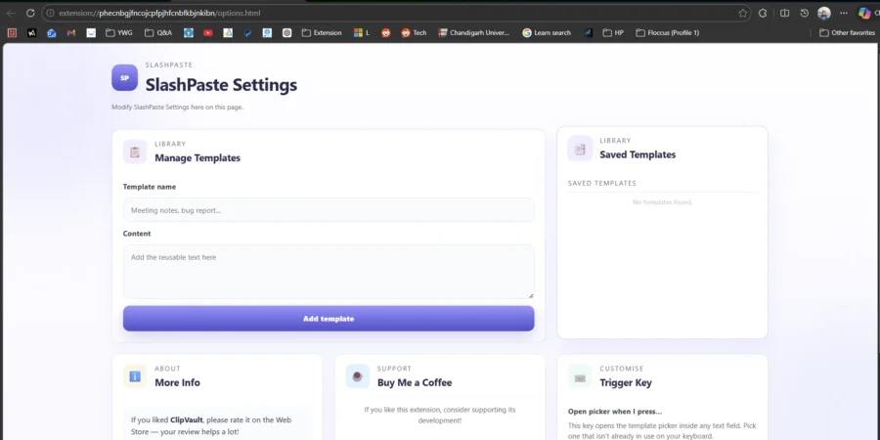The width and height of the screenshot is (880, 440).
Task: Expand the HP bookmarks folder
Action: click(613, 33)
